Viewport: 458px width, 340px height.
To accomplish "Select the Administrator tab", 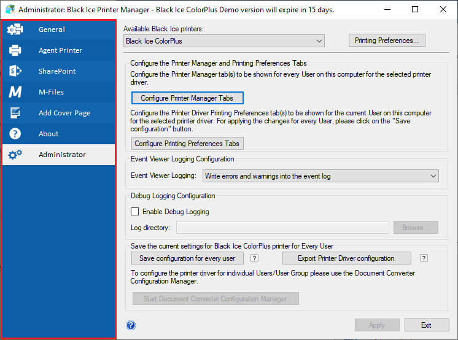I will 59,155.
